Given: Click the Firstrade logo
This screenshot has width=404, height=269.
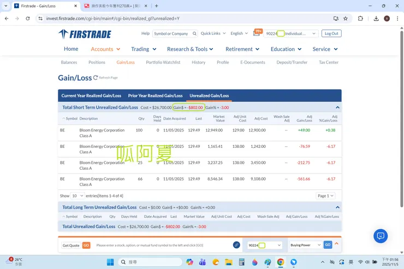Looking at the screenshot, I should (x=85, y=34).
